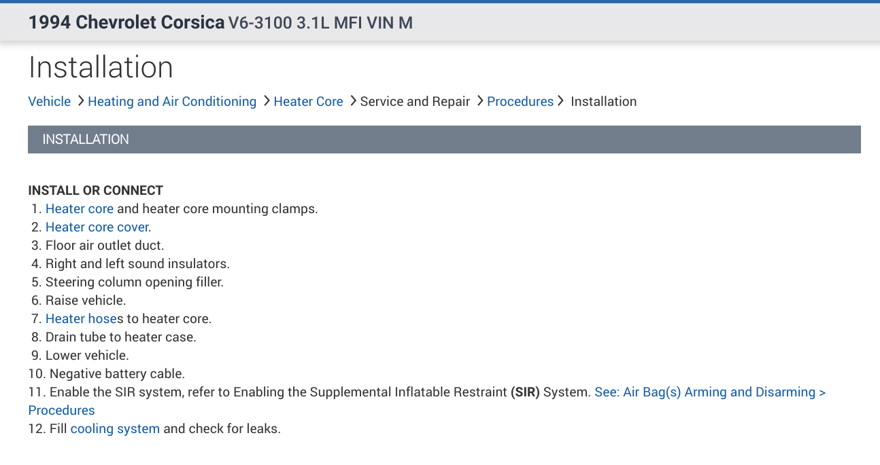
Task: Select Service and Repair breadcrumb text
Action: [415, 102]
